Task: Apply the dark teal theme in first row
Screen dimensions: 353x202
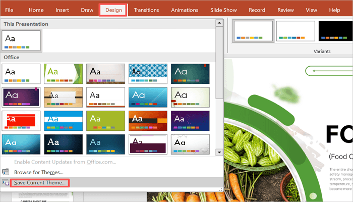Action: [190, 74]
